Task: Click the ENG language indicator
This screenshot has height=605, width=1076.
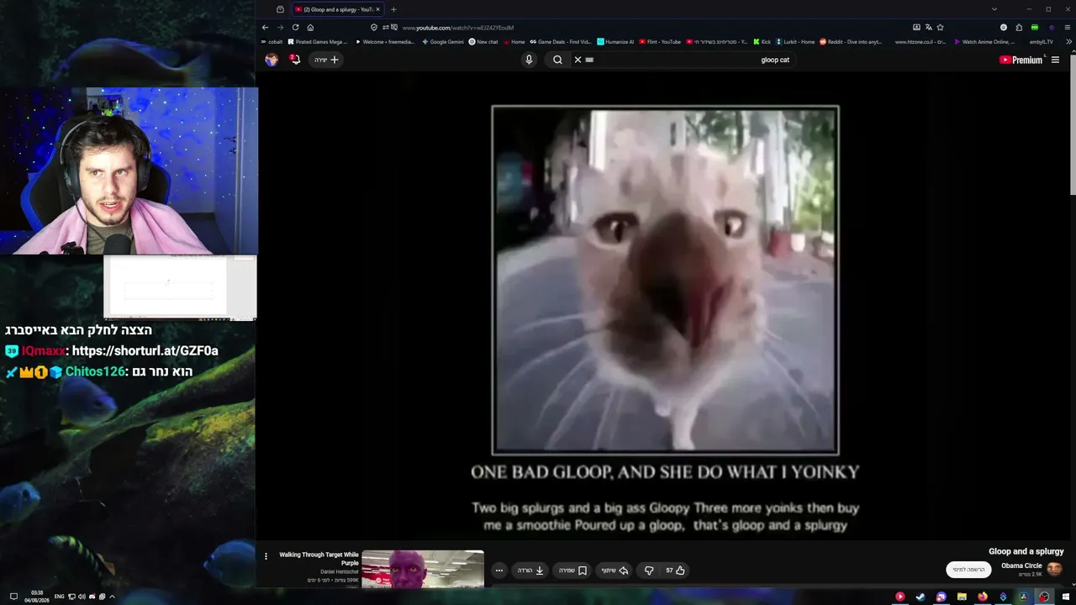Action: (59, 597)
